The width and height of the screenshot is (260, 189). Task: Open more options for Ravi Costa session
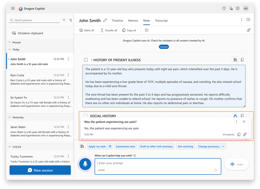coord(68,75)
